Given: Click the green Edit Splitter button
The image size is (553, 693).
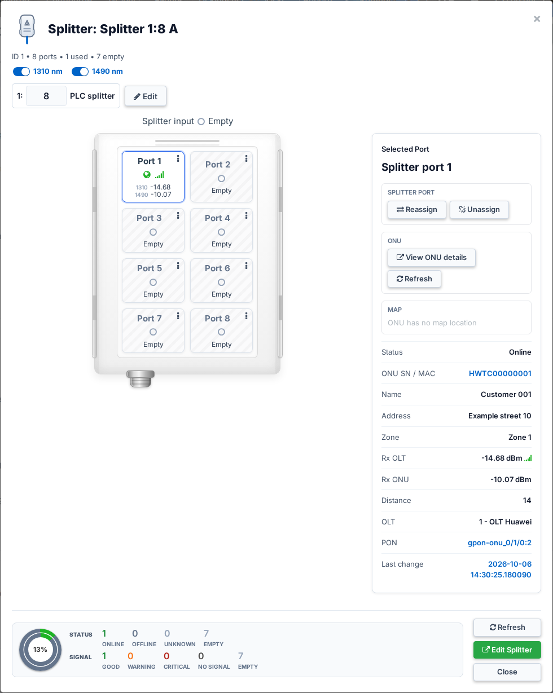Looking at the screenshot, I should pyautogui.click(x=507, y=650).
